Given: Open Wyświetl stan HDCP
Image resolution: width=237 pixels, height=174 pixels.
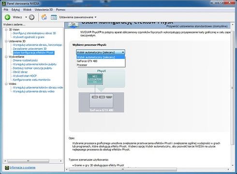Looking at the screenshot, I should [25, 76].
